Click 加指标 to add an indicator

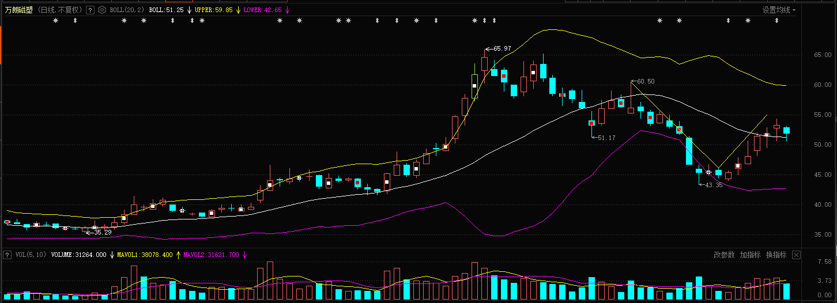pyautogui.click(x=751, y=255)
